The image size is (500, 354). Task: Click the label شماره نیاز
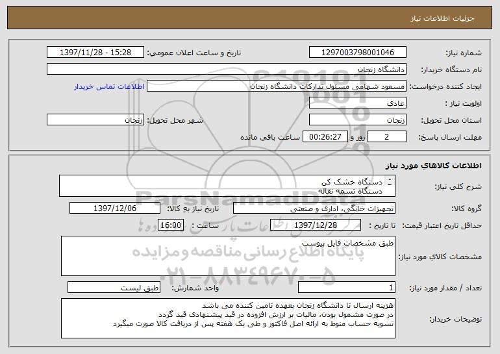click(464, 53)
